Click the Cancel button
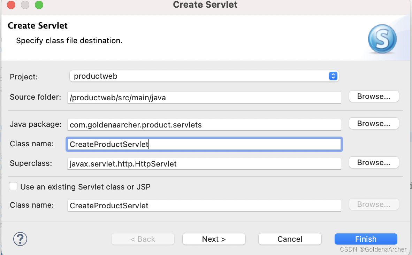This screenshot has height=255, width=412. coord(290,239)
